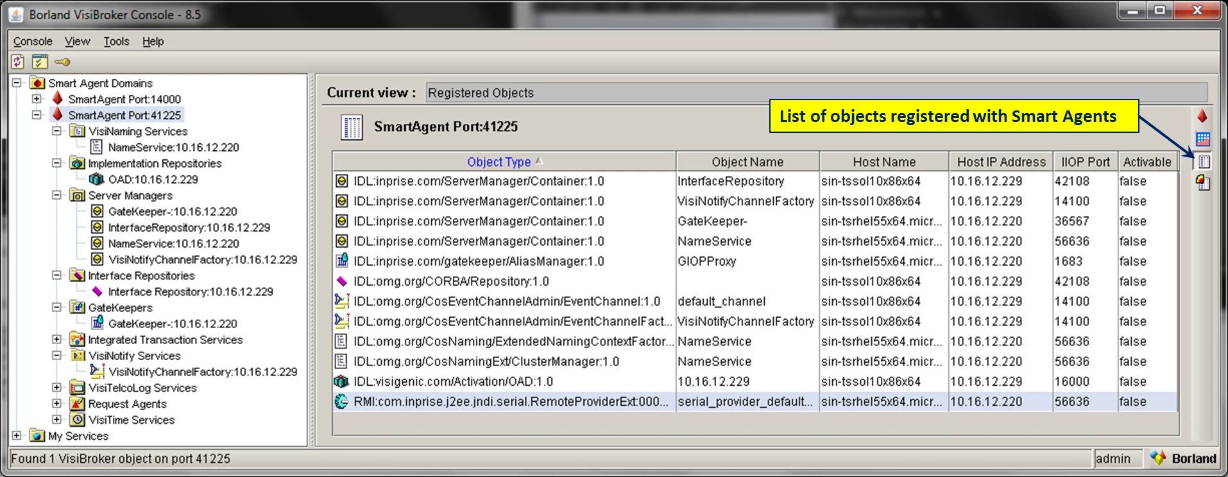The image size is (1228, 477).
Task: Click the Request Agents tree icon
Action: tap(78, 404)
